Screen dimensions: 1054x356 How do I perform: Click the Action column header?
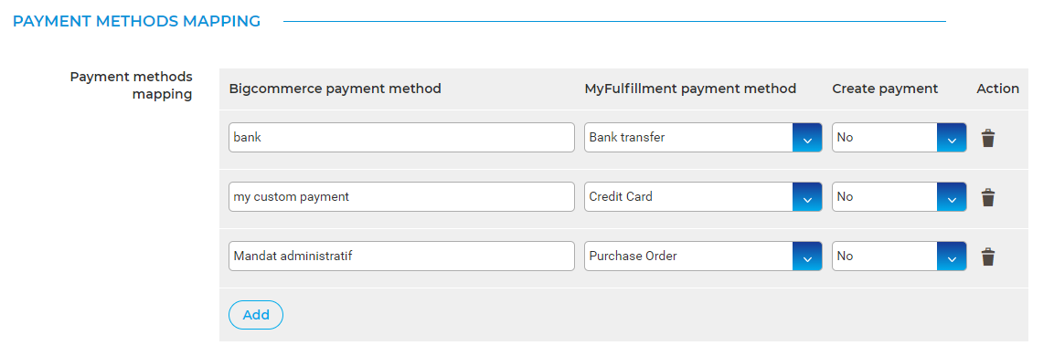[998, 89]
